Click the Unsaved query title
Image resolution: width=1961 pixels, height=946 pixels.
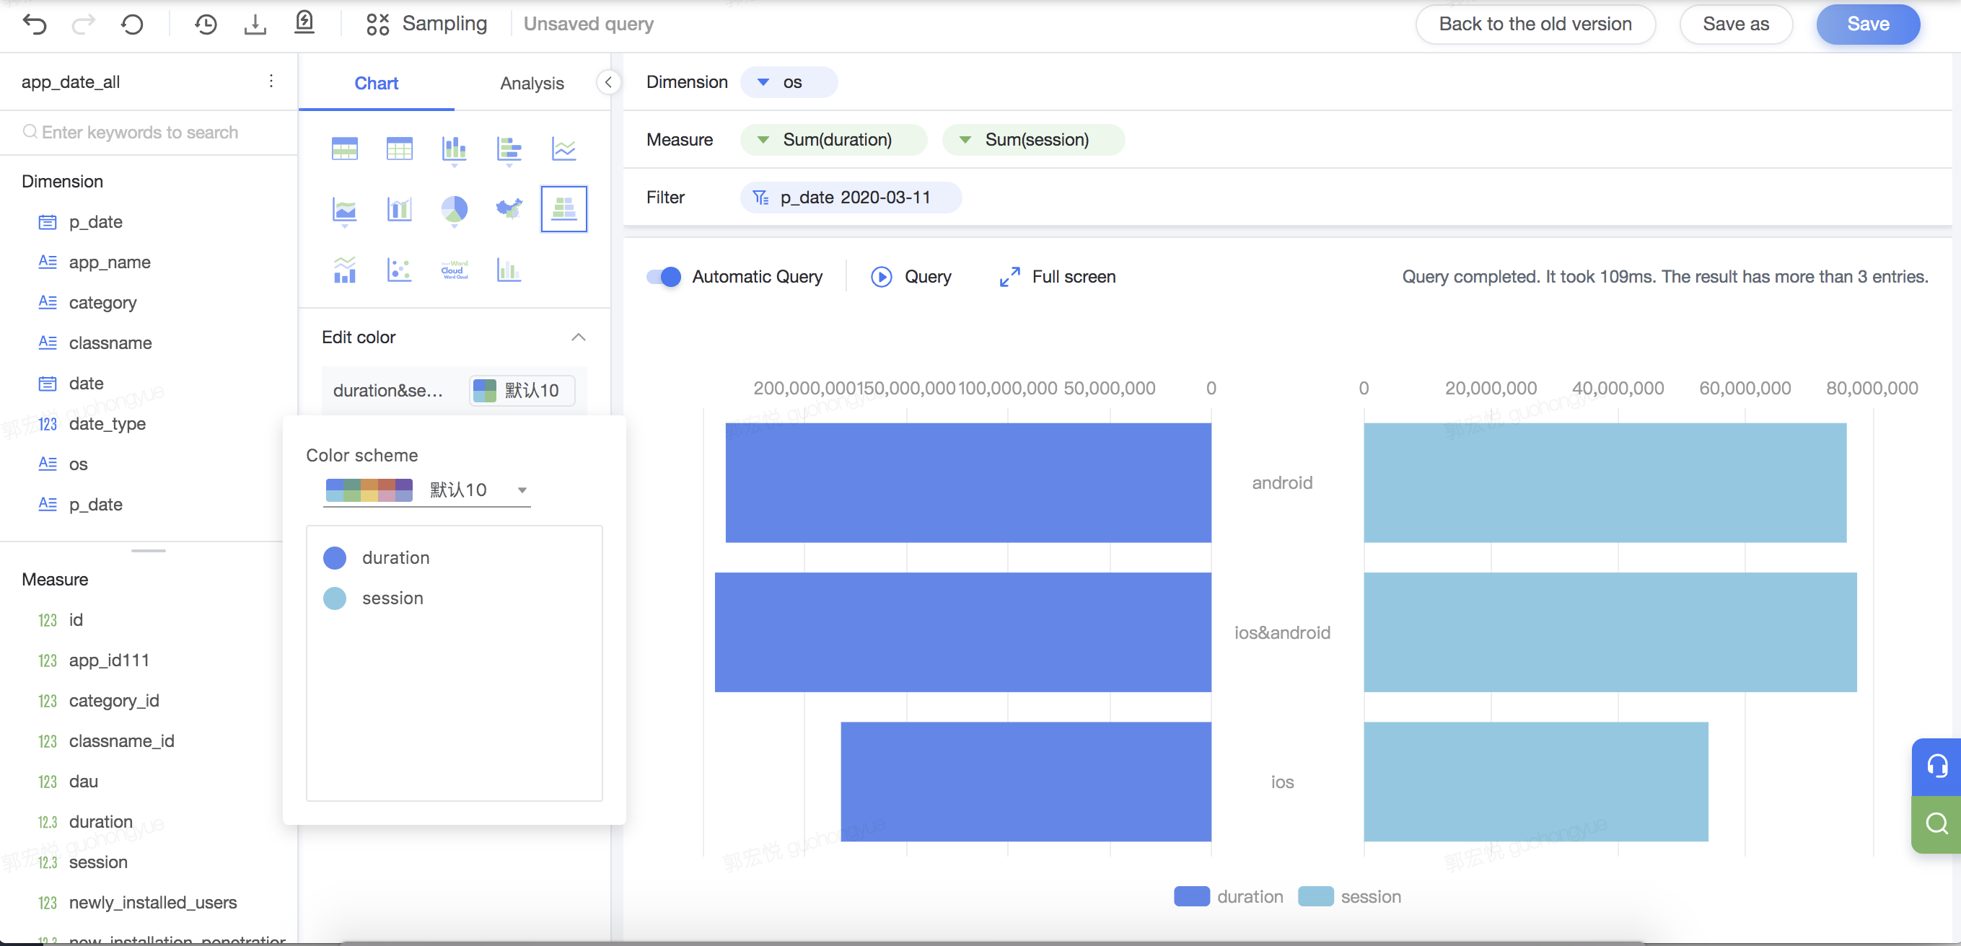tap(589, 25)
